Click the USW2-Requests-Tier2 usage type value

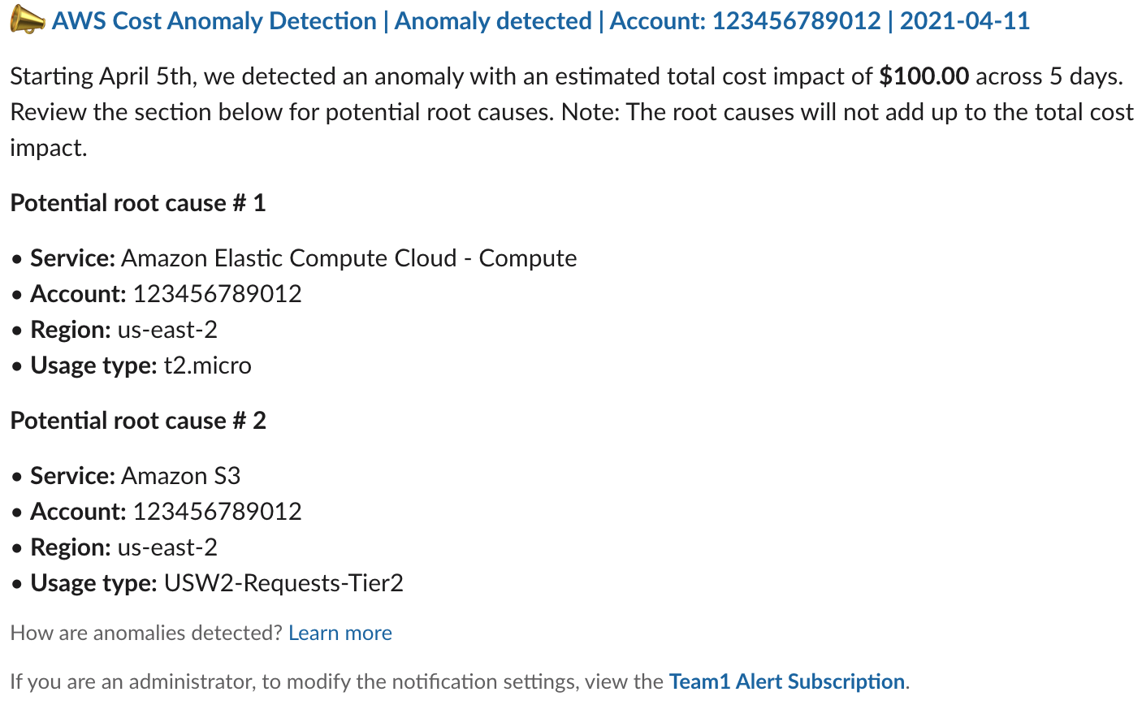click(x=283, y=583)
